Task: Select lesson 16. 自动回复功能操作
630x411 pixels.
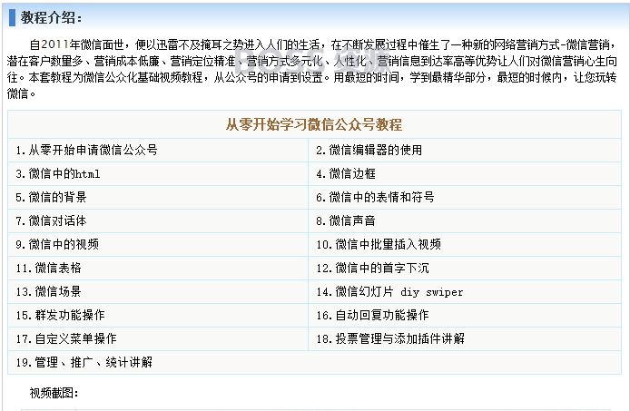Action: point(372,316)
